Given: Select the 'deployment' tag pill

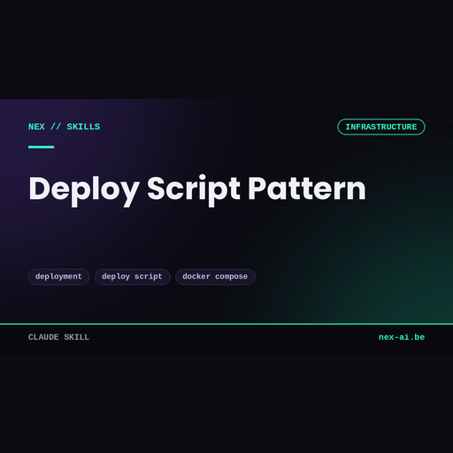Looking at the screenshot, I should [x=58, y=277].
